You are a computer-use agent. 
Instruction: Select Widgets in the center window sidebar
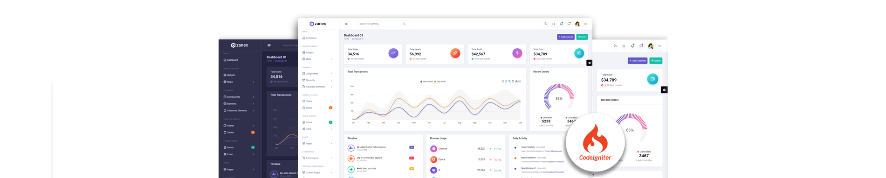click(x=308, y=52)
